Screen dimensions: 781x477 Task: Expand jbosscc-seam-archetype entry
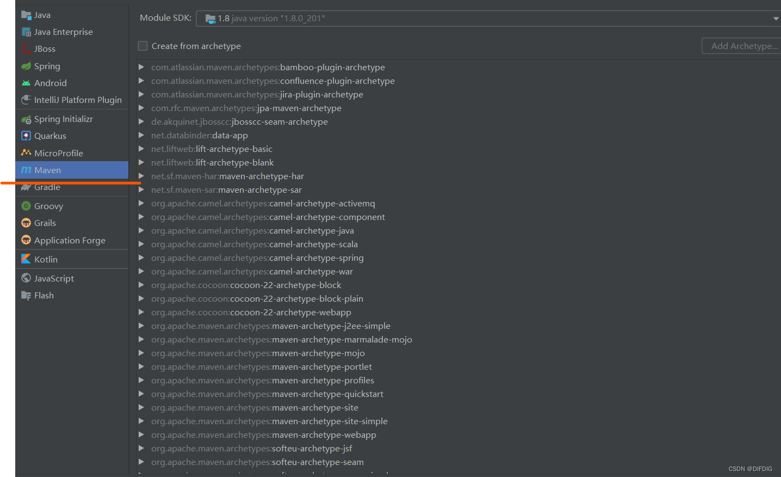coord(141,121)
